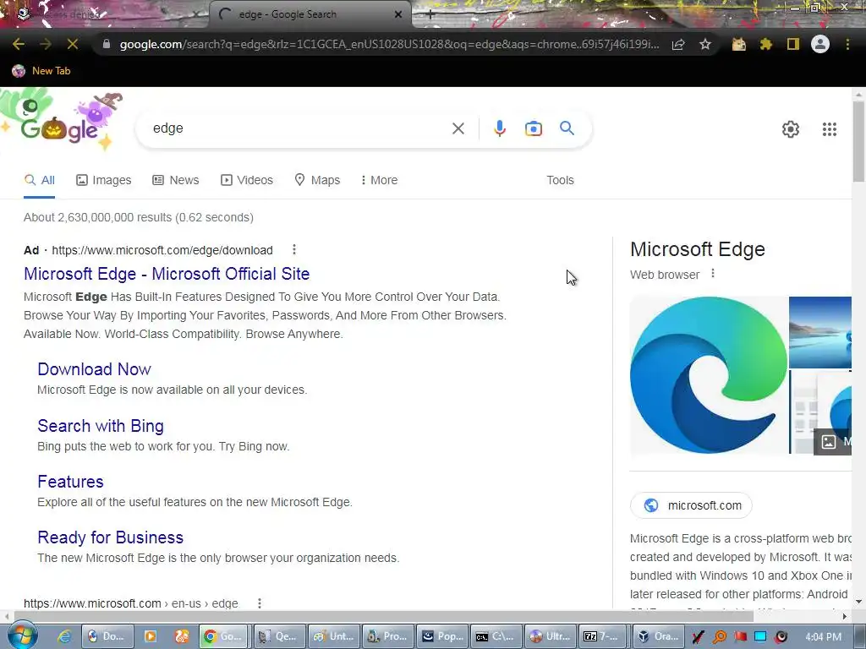866x649 pixels.
Task: Switch to News results
Action: click(176, 181)
